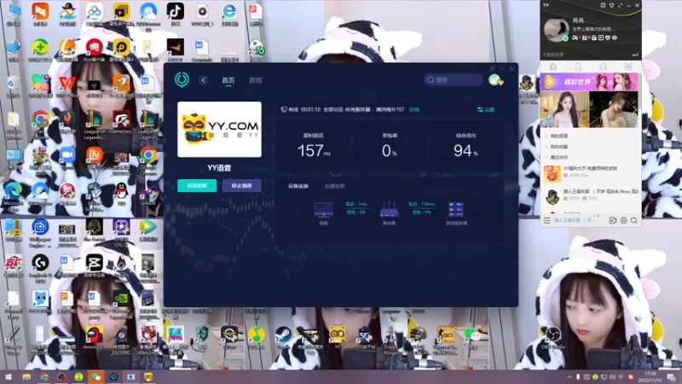Open WeChat from the taskbar
This screenshot has height=384, width=682.
(96, 377)
